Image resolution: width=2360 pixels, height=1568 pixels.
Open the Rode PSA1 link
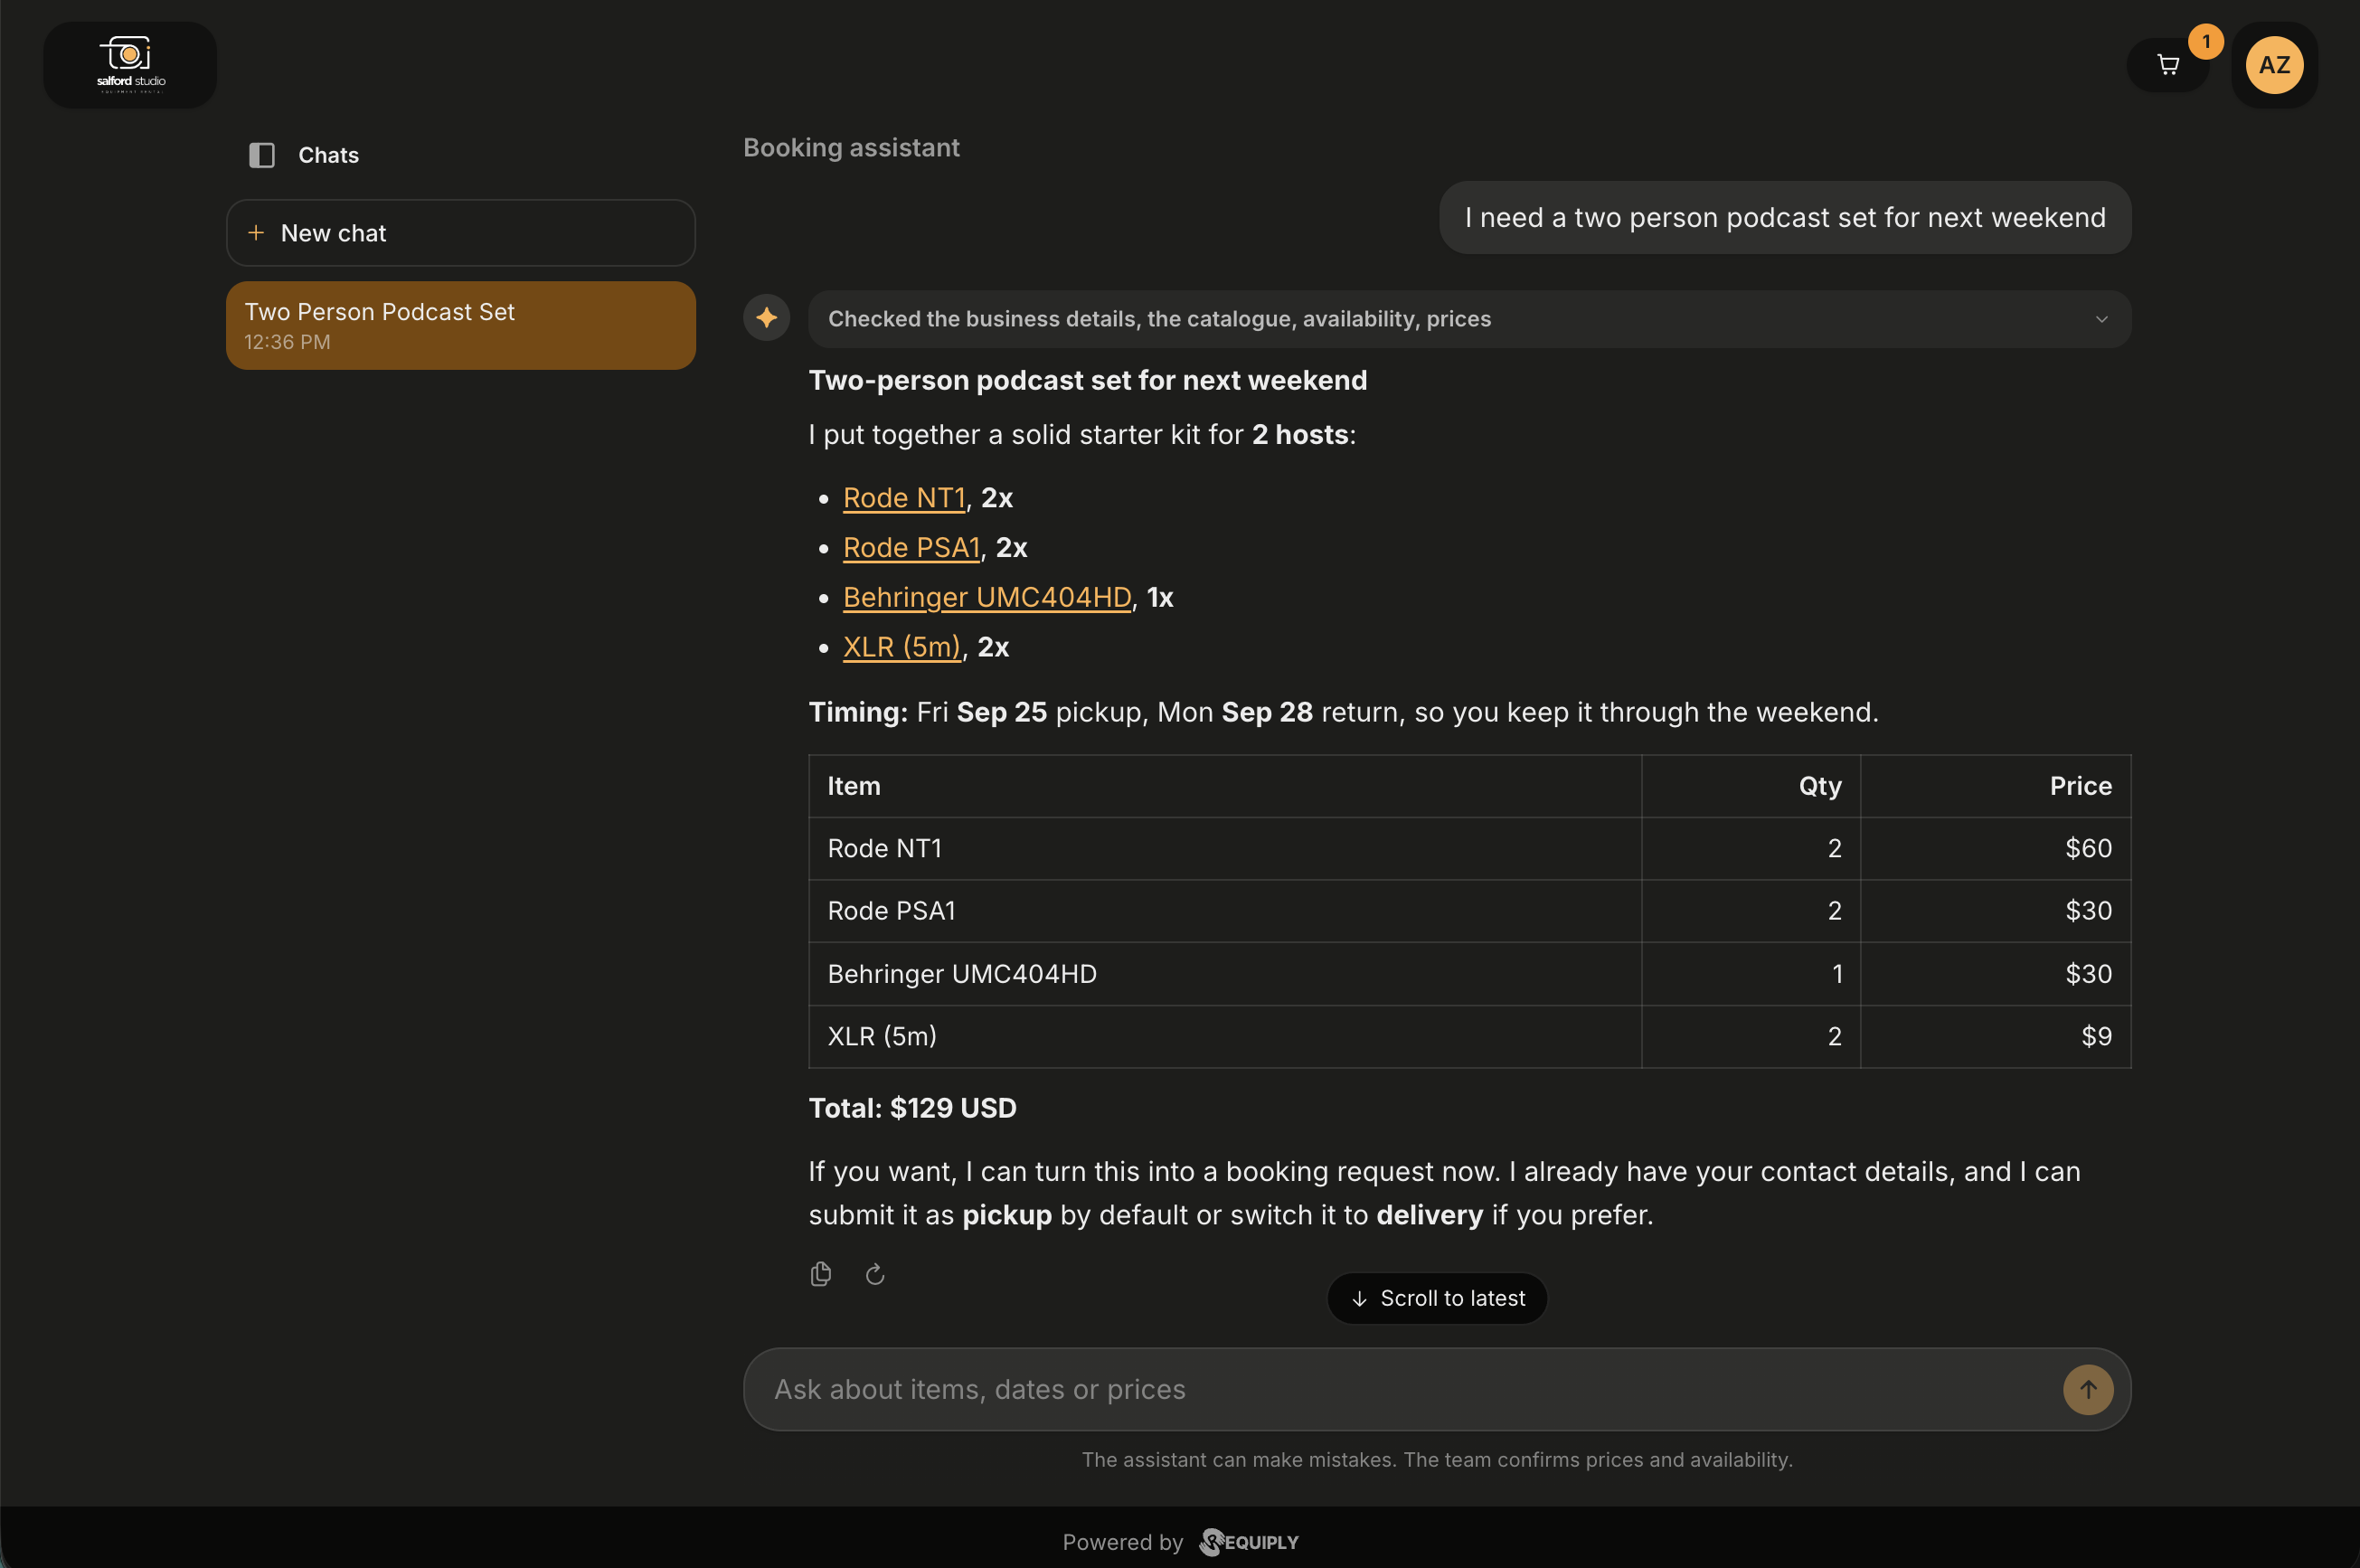tap(911, 548)
